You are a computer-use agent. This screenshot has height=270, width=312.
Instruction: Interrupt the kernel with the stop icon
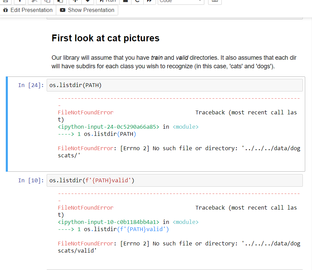click(x=125, y=1)
